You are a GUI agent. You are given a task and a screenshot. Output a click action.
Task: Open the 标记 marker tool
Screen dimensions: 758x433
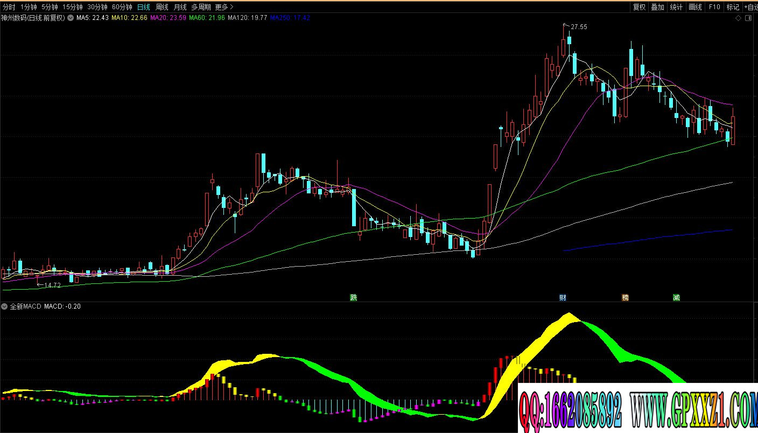[x=733, y=7]
